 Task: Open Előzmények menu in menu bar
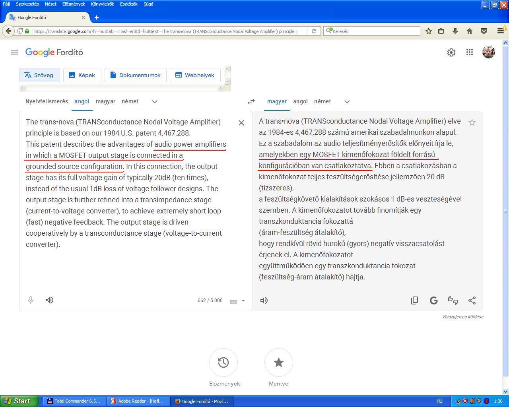pyautogui.click(x=74, y=4)
